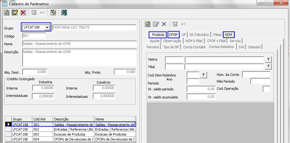Open the Filiais tab
Image resolution: width=290 pixels, height=143 pixels.
point(217,35)
